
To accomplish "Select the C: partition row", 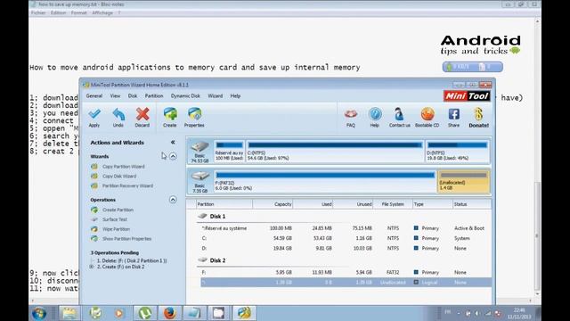I will [346, 238].
